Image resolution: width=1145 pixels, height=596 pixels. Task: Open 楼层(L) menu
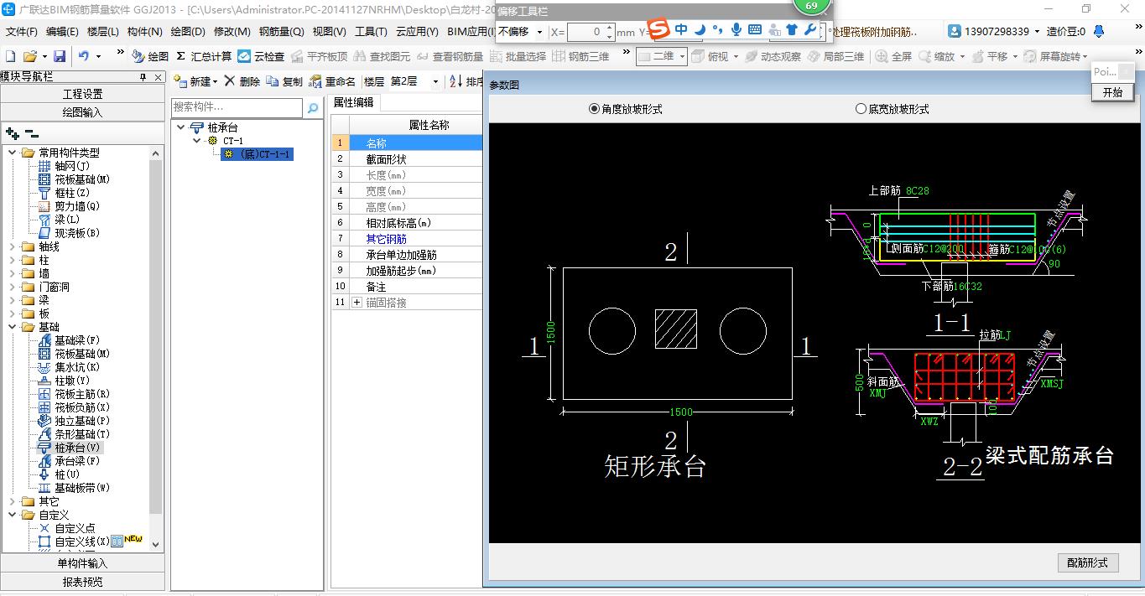click(x=103, y=32)
